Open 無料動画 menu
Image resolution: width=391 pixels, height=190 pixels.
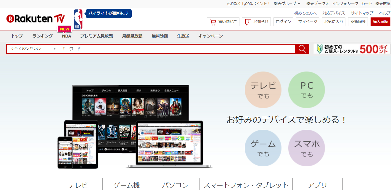coord(160,36)
